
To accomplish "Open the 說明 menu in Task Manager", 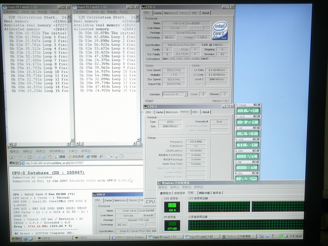I will coord(199,187).
